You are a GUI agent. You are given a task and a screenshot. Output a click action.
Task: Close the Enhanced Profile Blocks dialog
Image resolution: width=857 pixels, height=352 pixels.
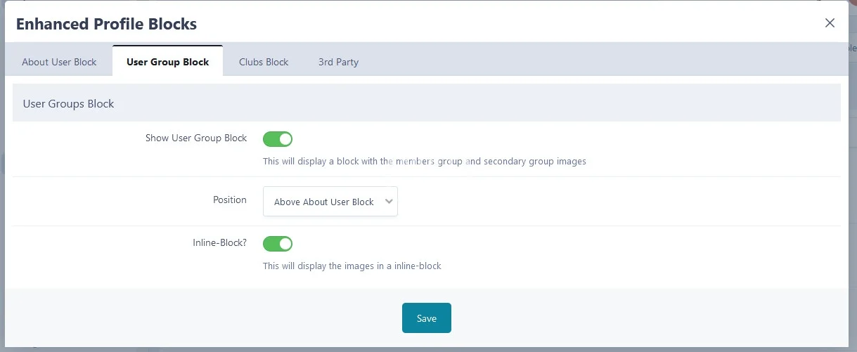coord(830,23)
